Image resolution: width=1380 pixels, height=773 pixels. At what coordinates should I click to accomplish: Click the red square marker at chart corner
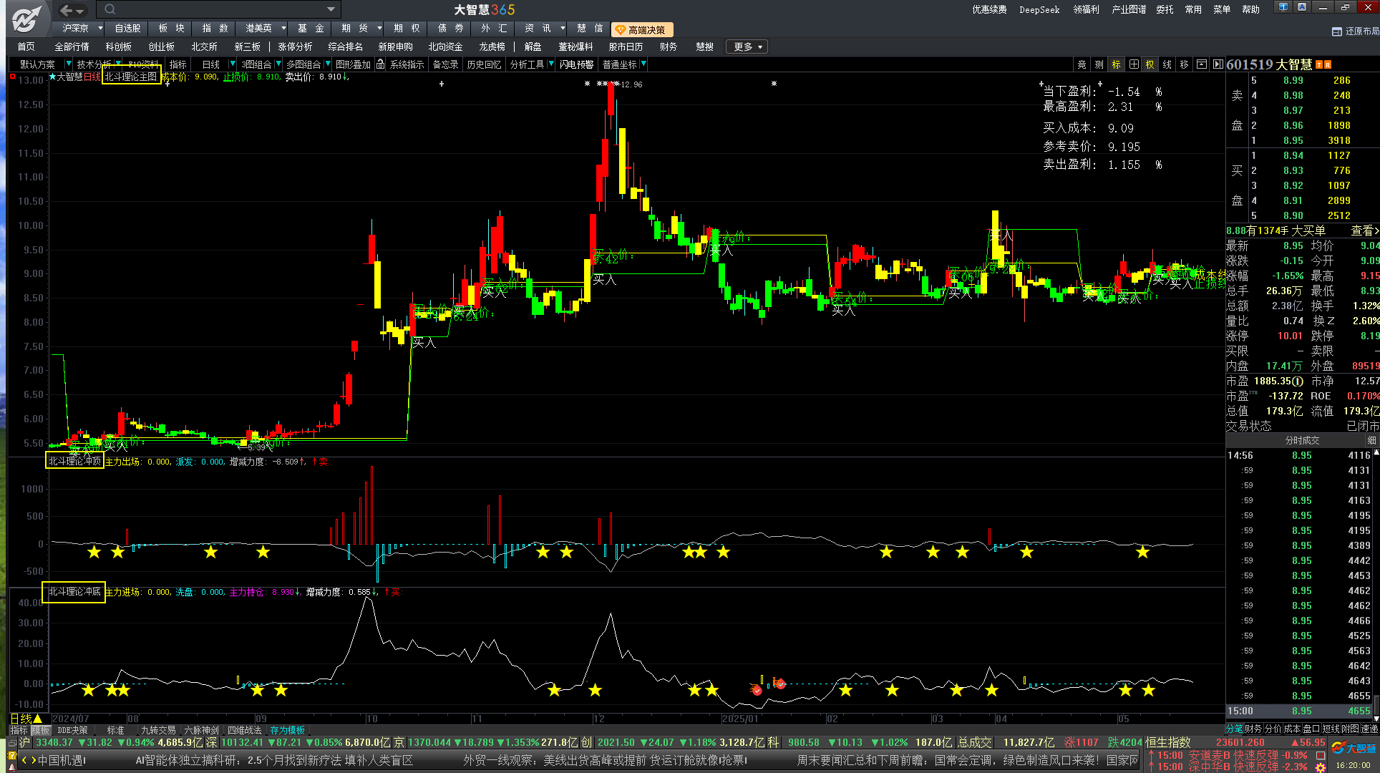pyautogui.click(x=12, y=77)
